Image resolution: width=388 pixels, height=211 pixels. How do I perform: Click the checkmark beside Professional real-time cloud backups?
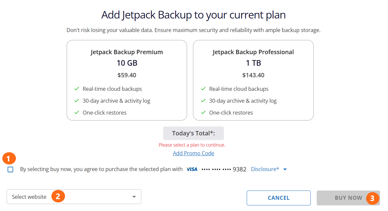click(x=203, y=88)
